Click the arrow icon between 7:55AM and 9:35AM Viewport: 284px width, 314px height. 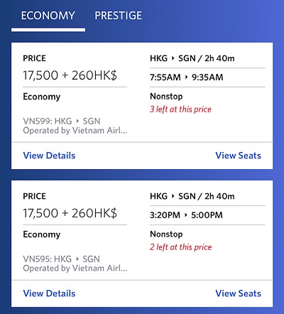[186, 77]
